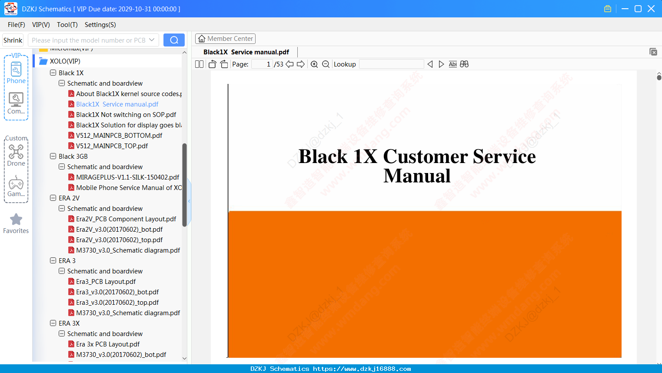Image resolution: width=662 pixels, height=373 pixels.
Task: Open MIRAGEPLUS-V1.1-SILK-150402.pdf
Action: pyautogui.click(x=128, y=177)
